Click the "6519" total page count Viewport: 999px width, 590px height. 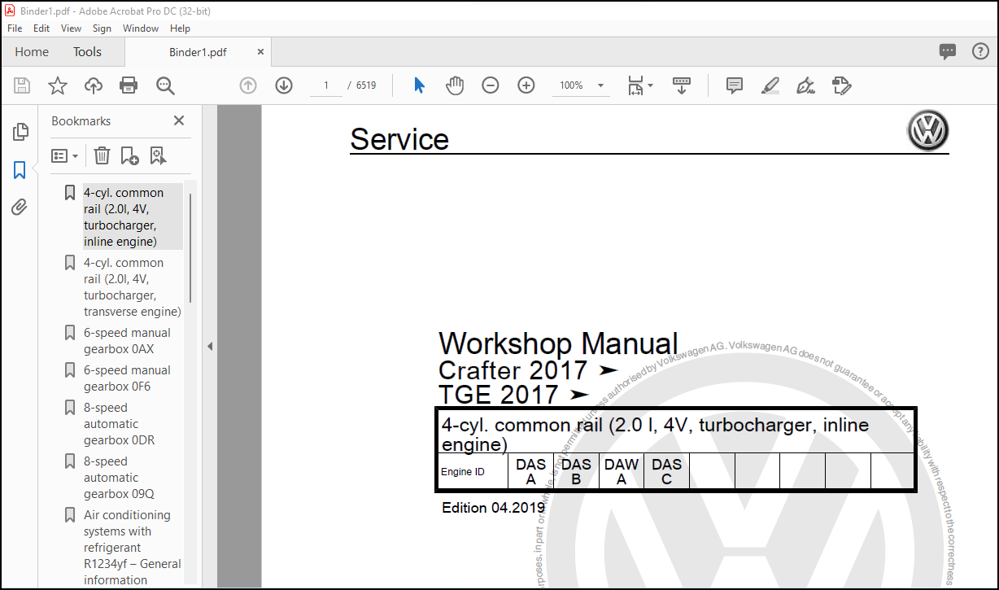click(x=366, y=85)
